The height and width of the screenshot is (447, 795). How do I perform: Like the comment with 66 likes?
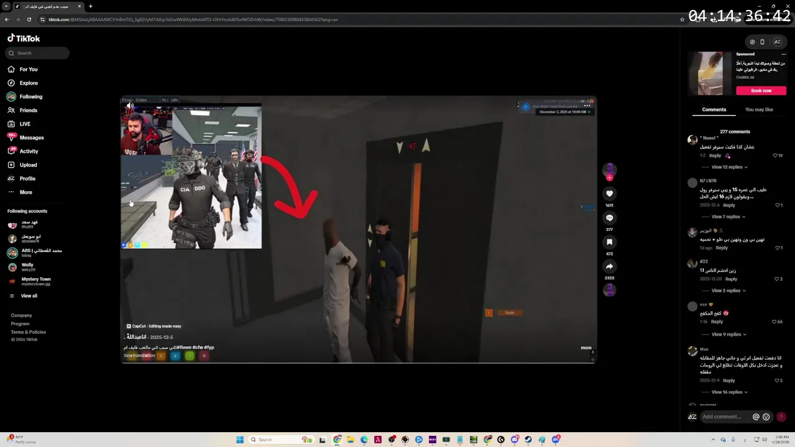tap(775, 322)
